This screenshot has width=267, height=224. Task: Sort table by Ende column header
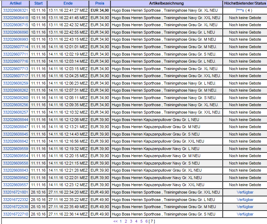68,3
